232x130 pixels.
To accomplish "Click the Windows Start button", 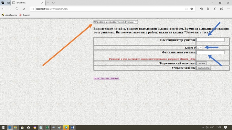I will click(x=3, y=127).
